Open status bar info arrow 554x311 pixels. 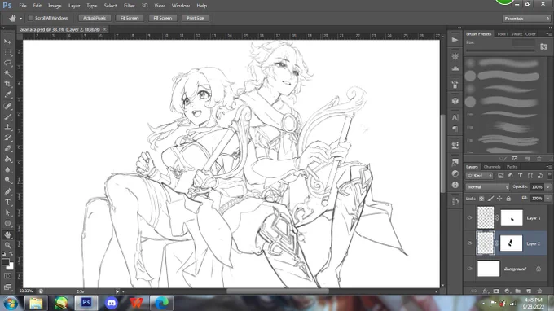117,291
